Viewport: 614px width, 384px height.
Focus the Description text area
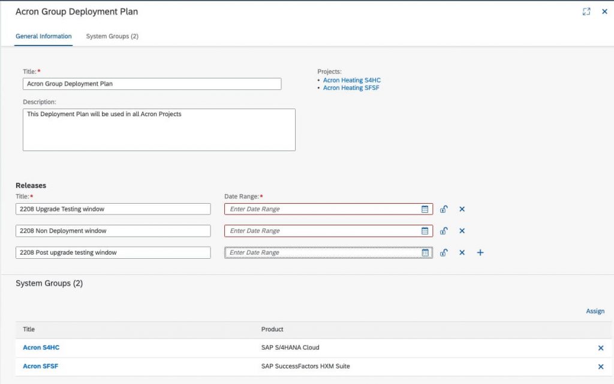[x=159, y=130]
